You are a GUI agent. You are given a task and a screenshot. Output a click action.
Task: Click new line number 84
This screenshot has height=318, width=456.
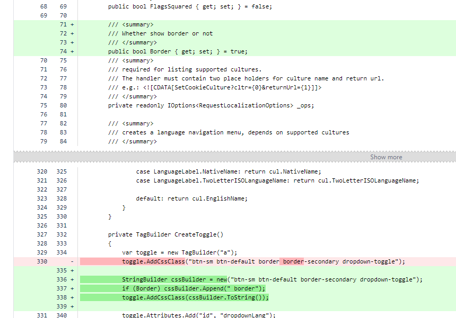tap(63, 141)
